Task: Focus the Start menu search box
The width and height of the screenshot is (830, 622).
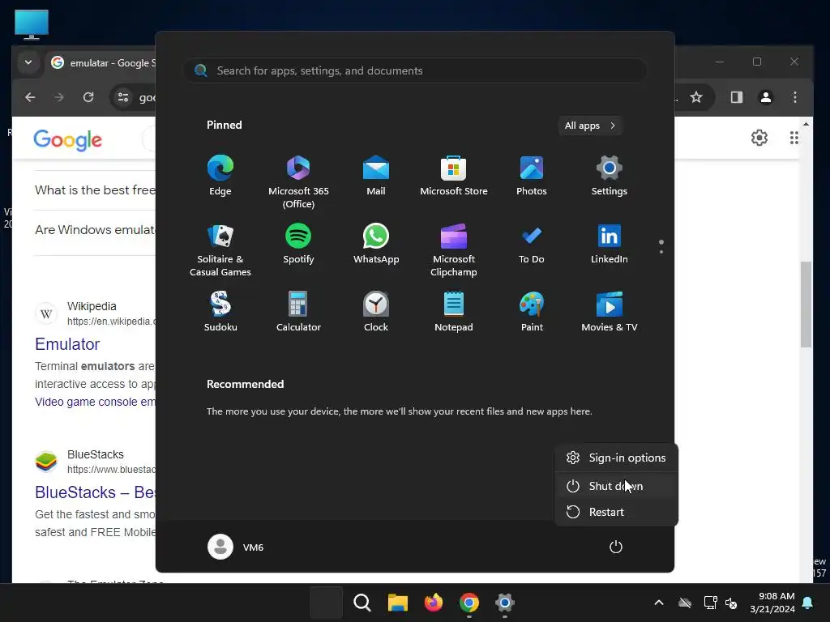Action: pyautogui.click(x=415, y=71)
